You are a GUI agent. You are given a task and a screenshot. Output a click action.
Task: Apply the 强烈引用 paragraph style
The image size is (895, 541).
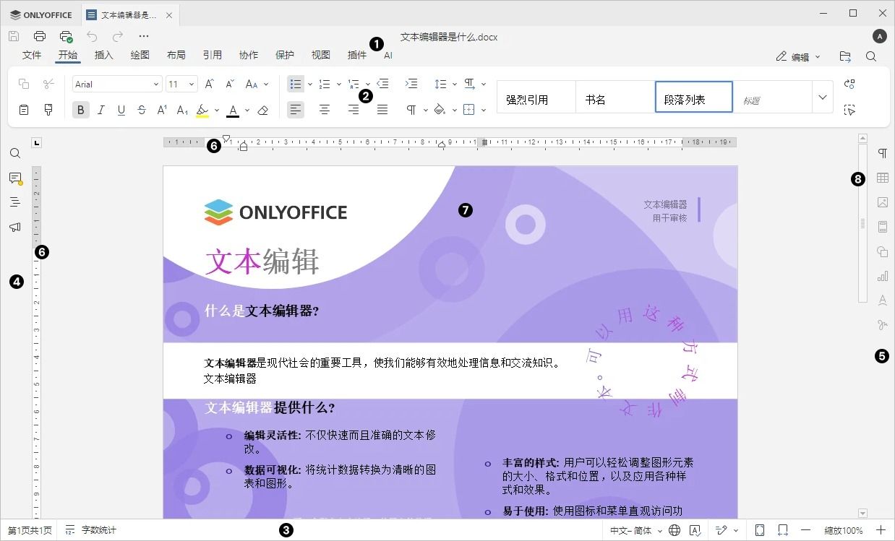[x=535, y=98]
